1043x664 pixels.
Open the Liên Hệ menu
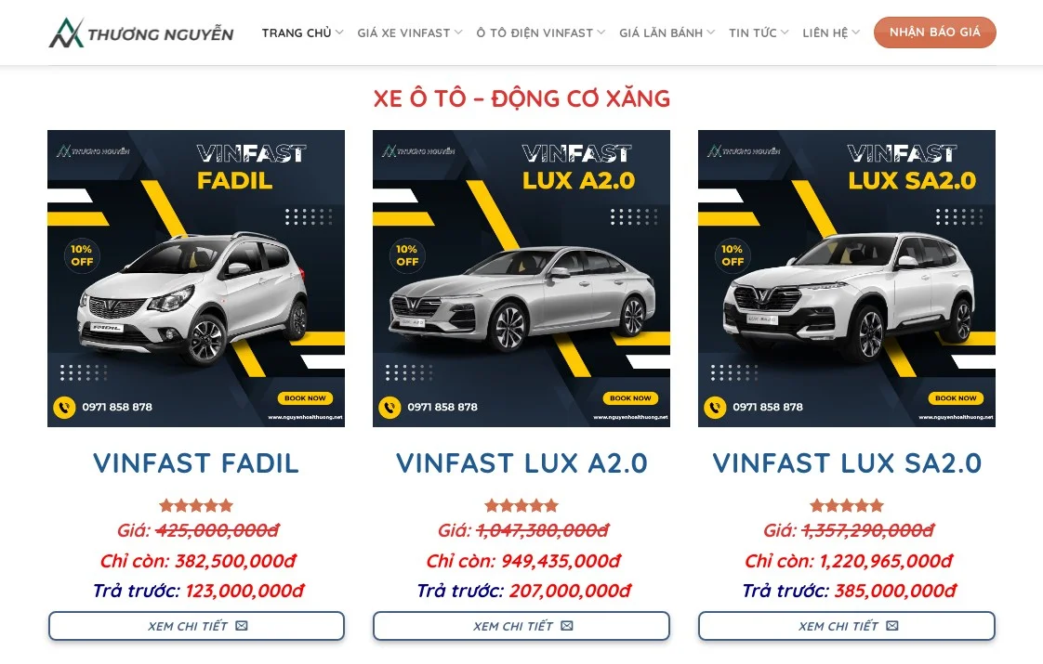pyautogui.click(x=831, y=33)
